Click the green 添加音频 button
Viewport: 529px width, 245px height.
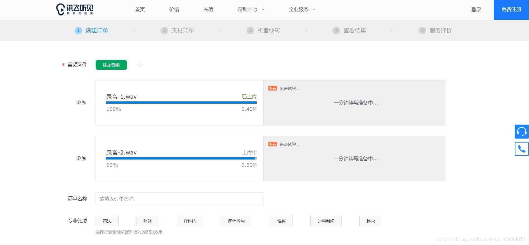[x=111, y=65]
